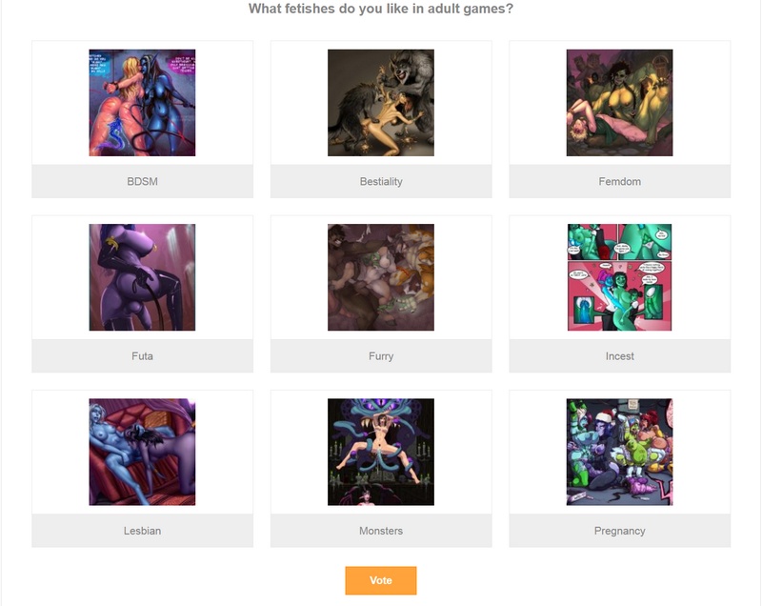This screenshot has height=606, width=762.
Task: Pick the Futa option thumbnail
Action: click(142, 277)
